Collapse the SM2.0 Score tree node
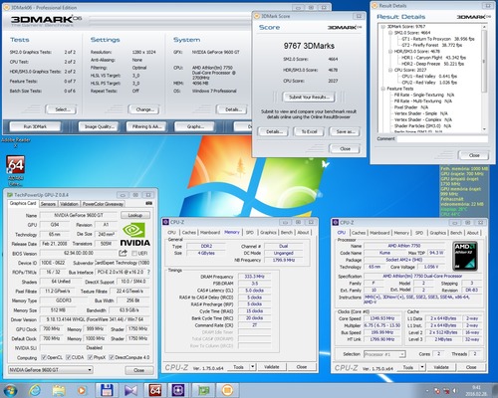498x398 pixels. (x=390, y=33)
